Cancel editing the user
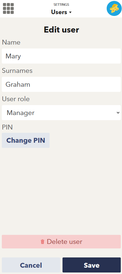 pyautogui.click(x=31, y=265)
